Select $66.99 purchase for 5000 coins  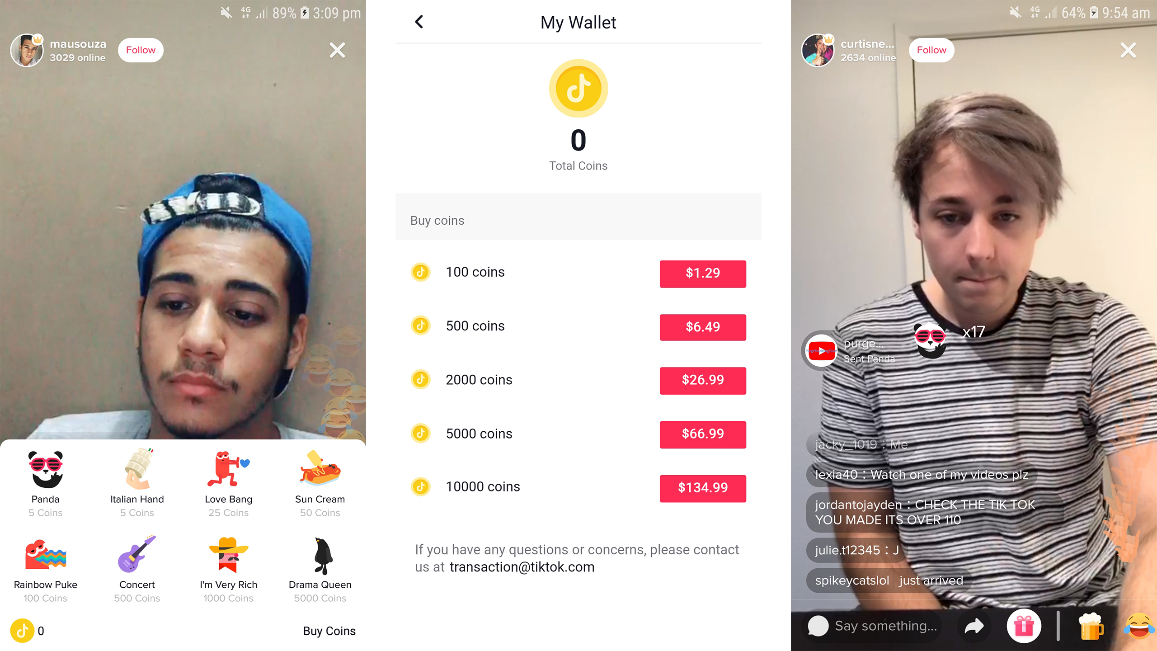click(702, 434)
